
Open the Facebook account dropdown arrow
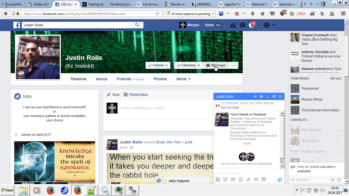(x=274, y=25)
